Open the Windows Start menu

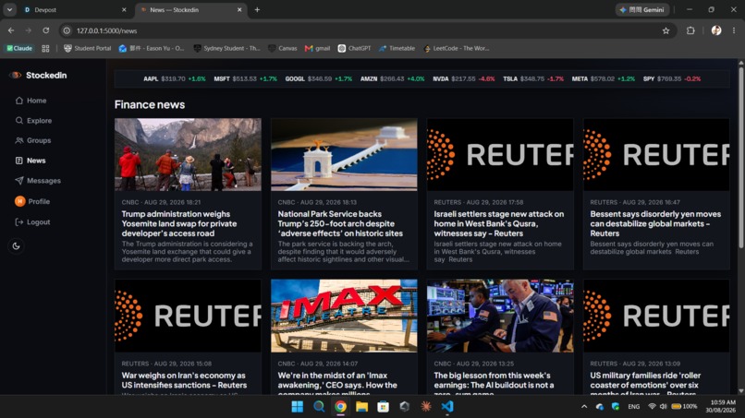pos(298,407)
